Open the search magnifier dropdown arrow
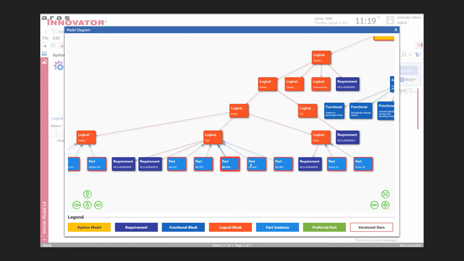 [410, 55]
